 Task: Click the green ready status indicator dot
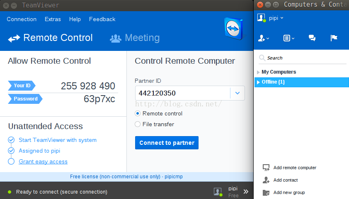[10, 192]
